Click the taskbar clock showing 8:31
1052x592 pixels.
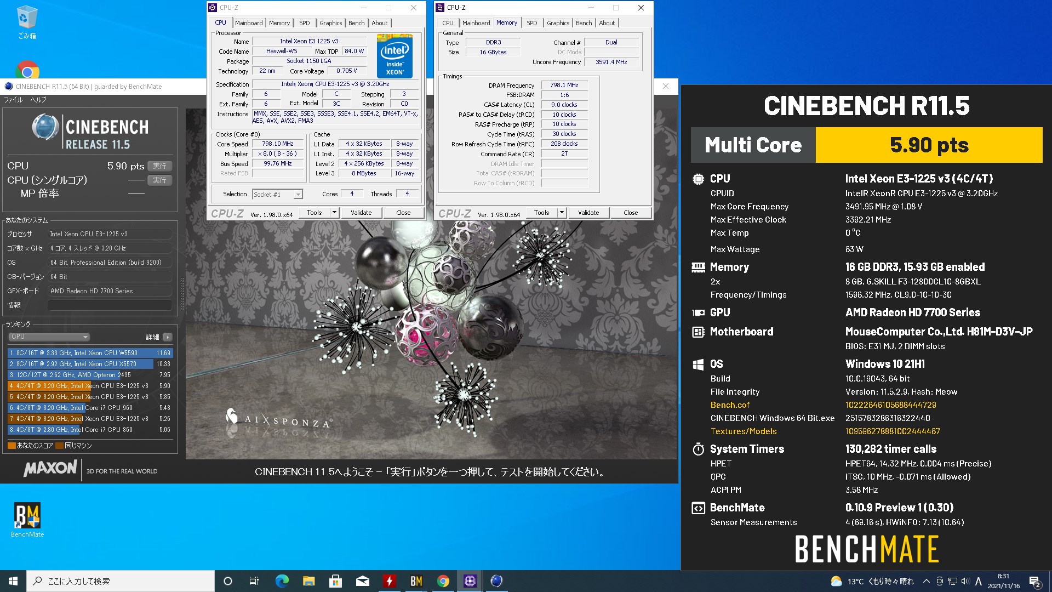pos(1003,581)
